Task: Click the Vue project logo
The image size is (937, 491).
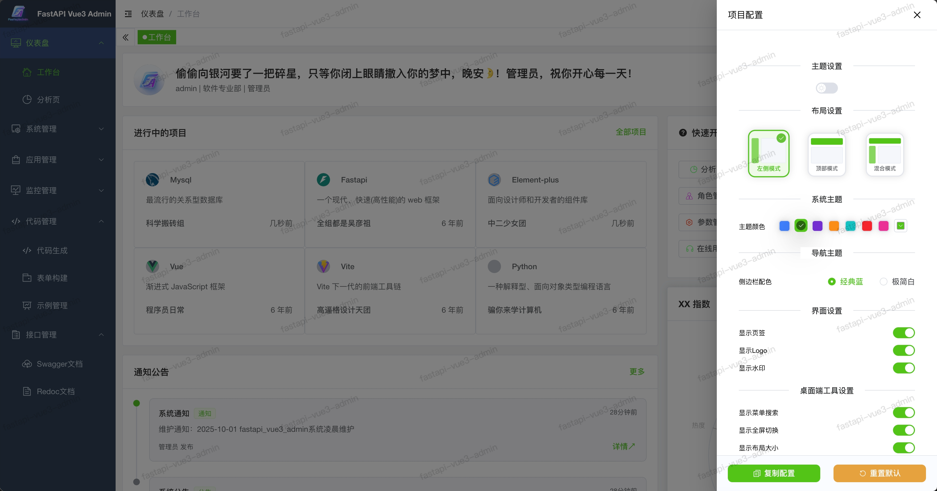Action: pyautogui.click(x=152, y=266)
